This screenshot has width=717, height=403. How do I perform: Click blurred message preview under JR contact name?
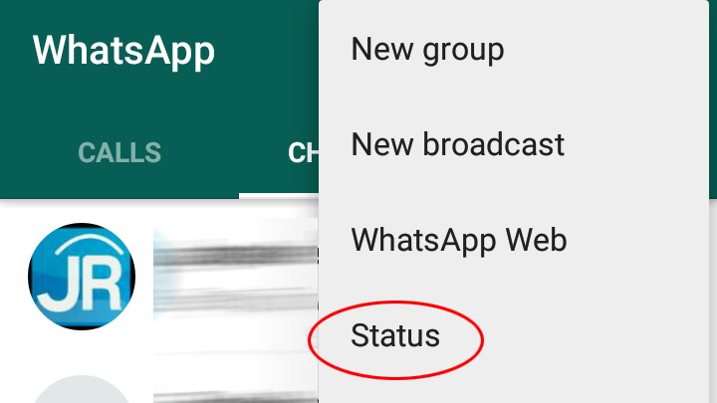coord(235,300)
